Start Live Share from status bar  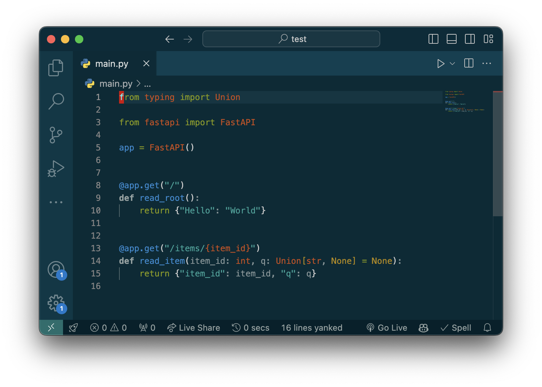194,328
